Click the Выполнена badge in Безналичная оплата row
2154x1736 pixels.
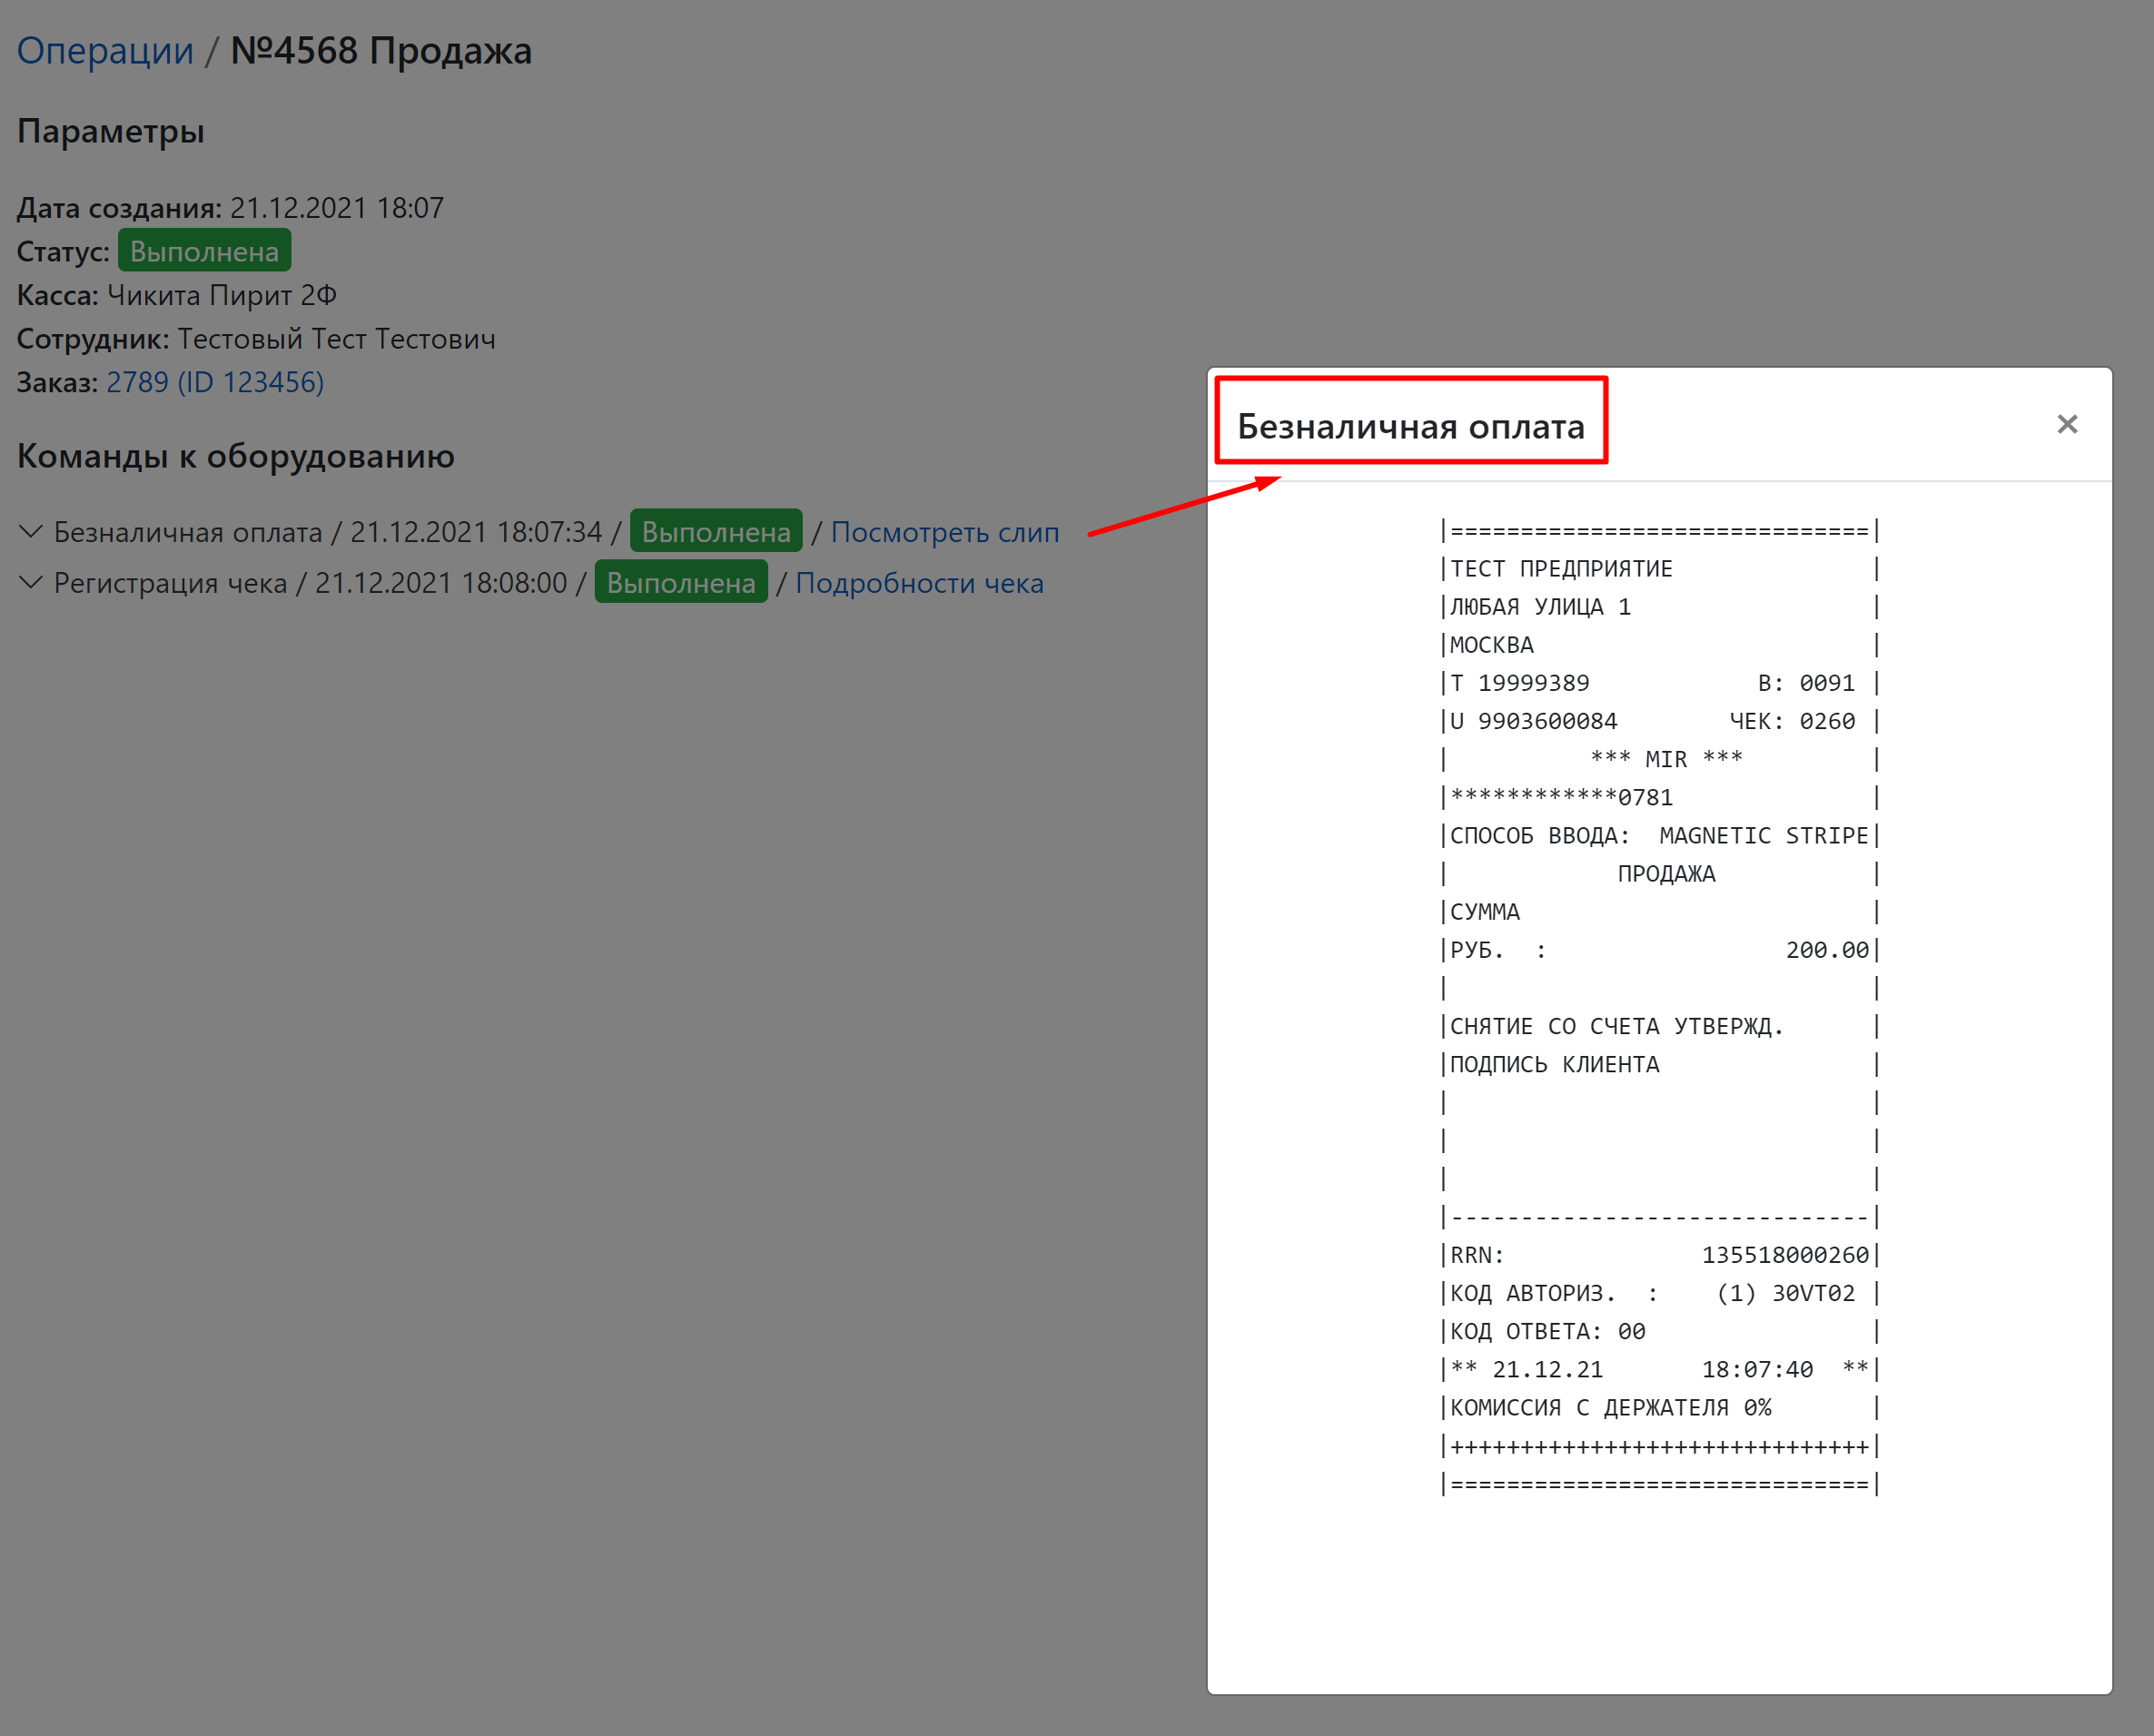[x=716, y=531]
